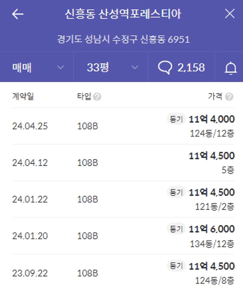Open the comments bubble with 2,158

click(181, 67)
